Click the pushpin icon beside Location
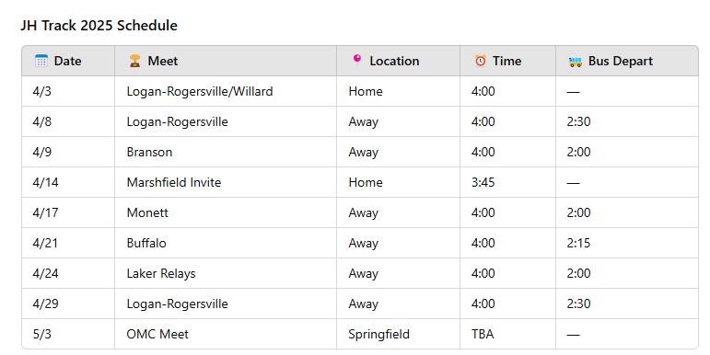 pyautogui.click(x=356, y=60)
